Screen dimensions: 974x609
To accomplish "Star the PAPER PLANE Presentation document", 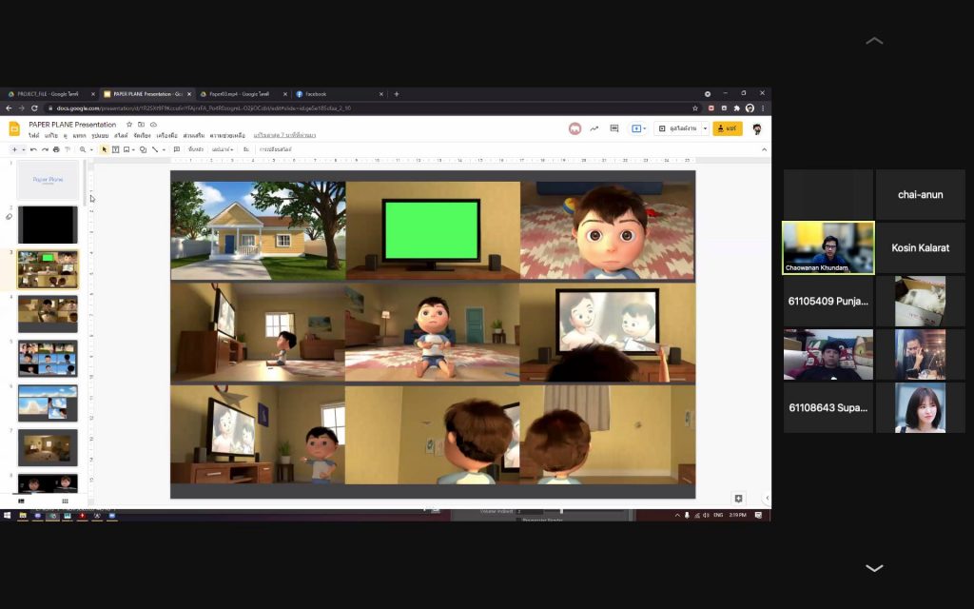I will (x=129, y=125).
